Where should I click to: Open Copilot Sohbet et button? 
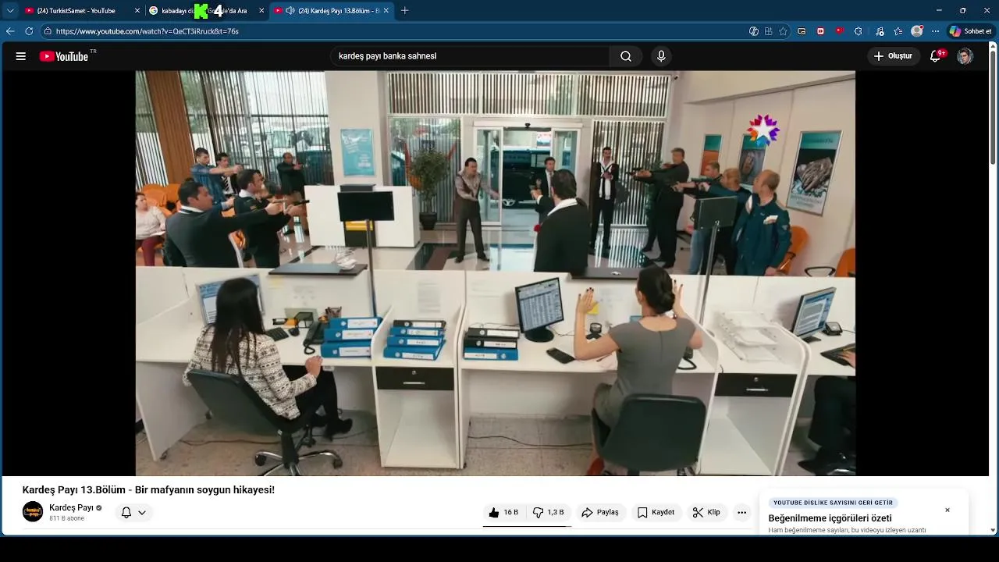click(970, 31)
